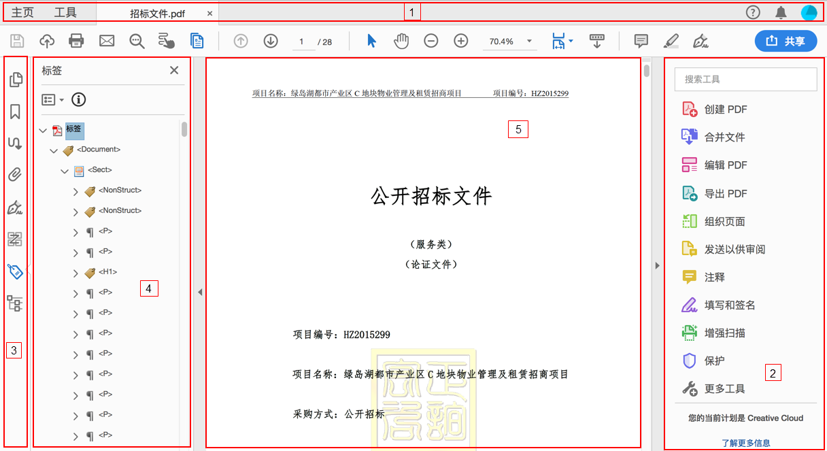Expand the <H1> tree node
This screenshot has width=827, height=451.
(x=75, y=273)
